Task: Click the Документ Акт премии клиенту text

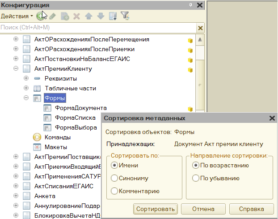Action: click(219, 144)
